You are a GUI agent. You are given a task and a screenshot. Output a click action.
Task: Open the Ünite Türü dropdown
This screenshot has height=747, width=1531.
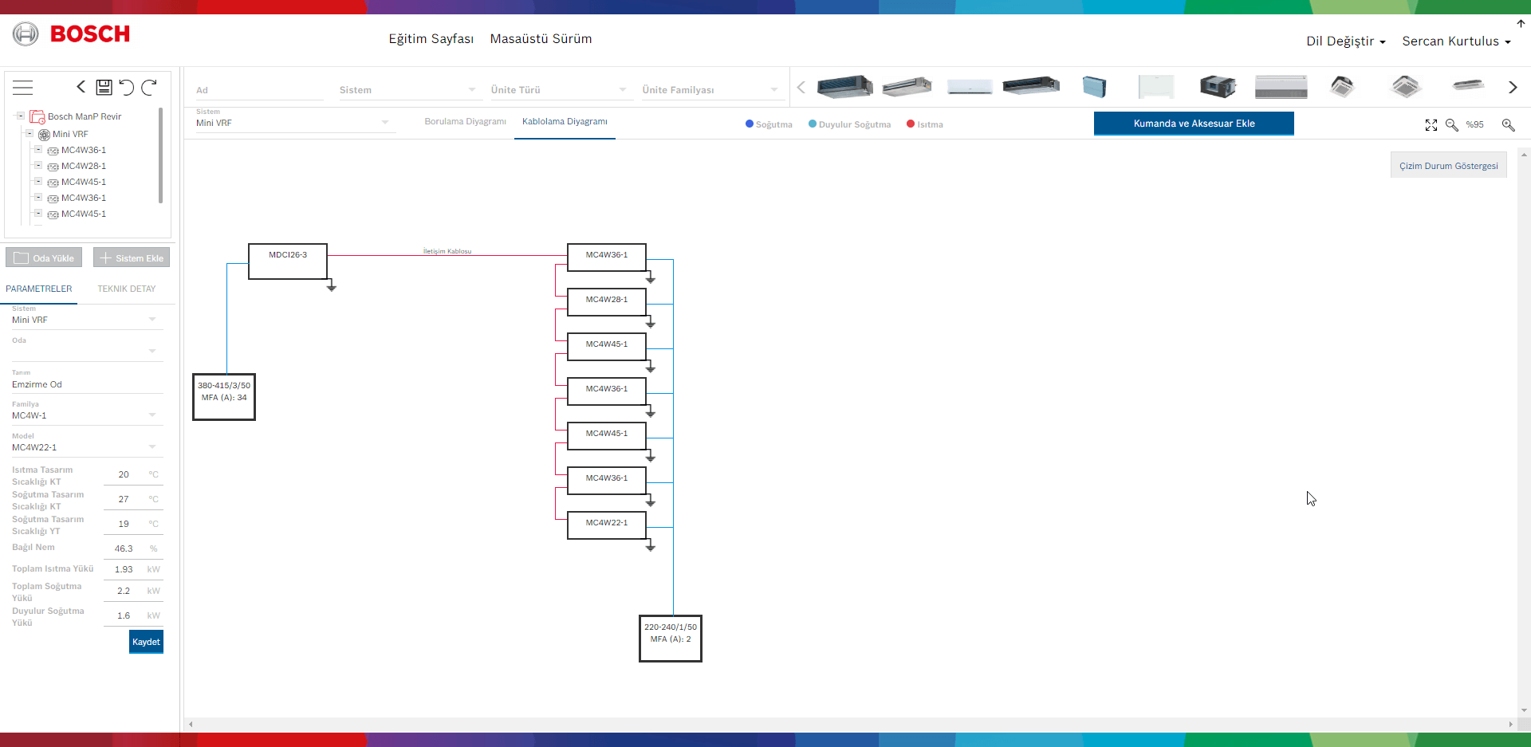click(x=558, y=90)
